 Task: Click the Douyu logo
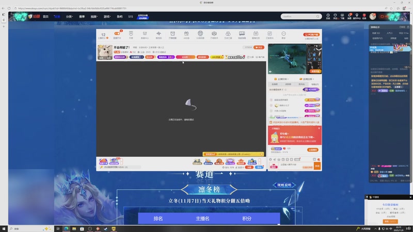pos(34,16)
